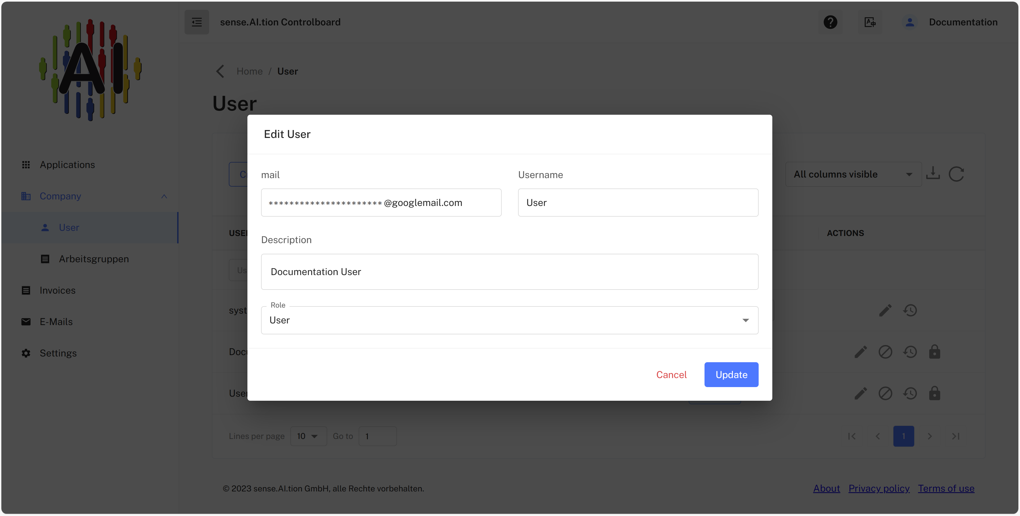Open the All columns visible dropdown
The image size is (1020, 516).
tap(853, 174)
